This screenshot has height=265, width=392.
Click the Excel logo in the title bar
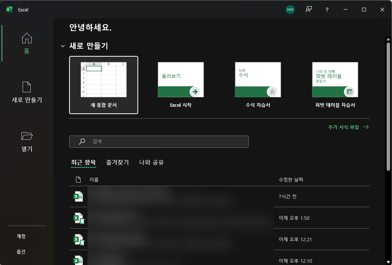pyautogui.click(x=9, y=10)
